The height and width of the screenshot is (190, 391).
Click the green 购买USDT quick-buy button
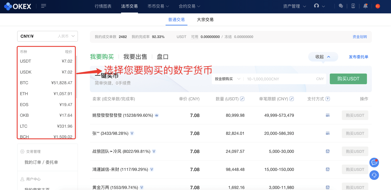348,79
